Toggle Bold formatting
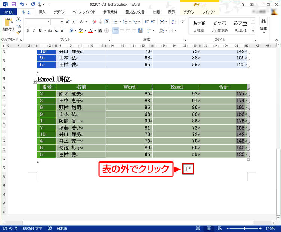This screenshot has width=281, height=232. click(x=28, y=30)
